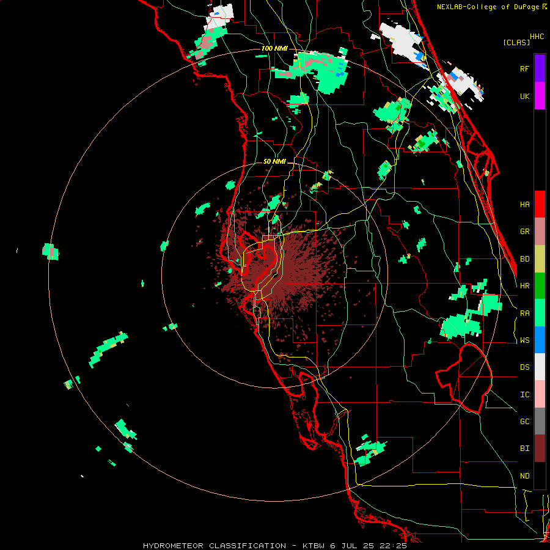
Task: Click the HYDROMETEOR CLASSIFICATION title text
Action: (x=215, y=546)
